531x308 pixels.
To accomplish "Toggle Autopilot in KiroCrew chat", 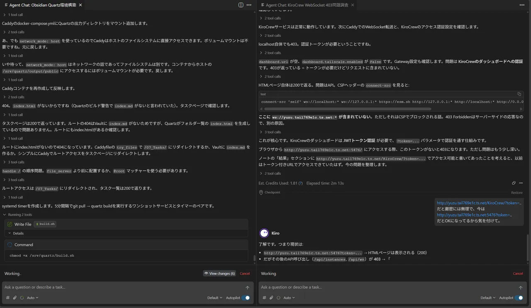I will point(519,298).
